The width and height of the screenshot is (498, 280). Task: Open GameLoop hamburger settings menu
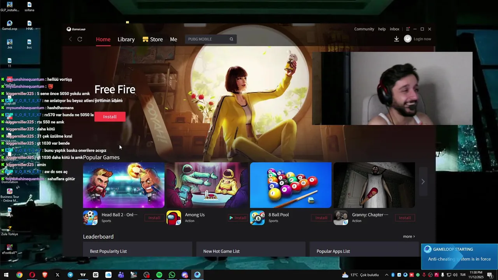coord(408,29)
